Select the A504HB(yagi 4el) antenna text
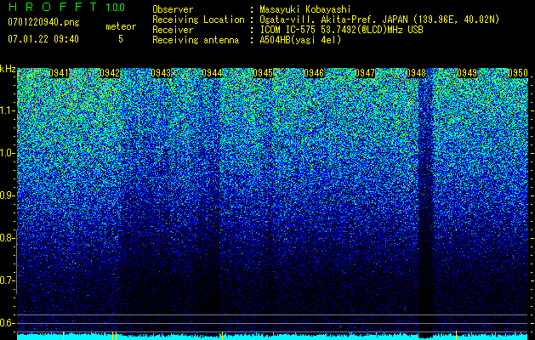The width and height of the screenshot is (535, 340). (x=300, y=40)
